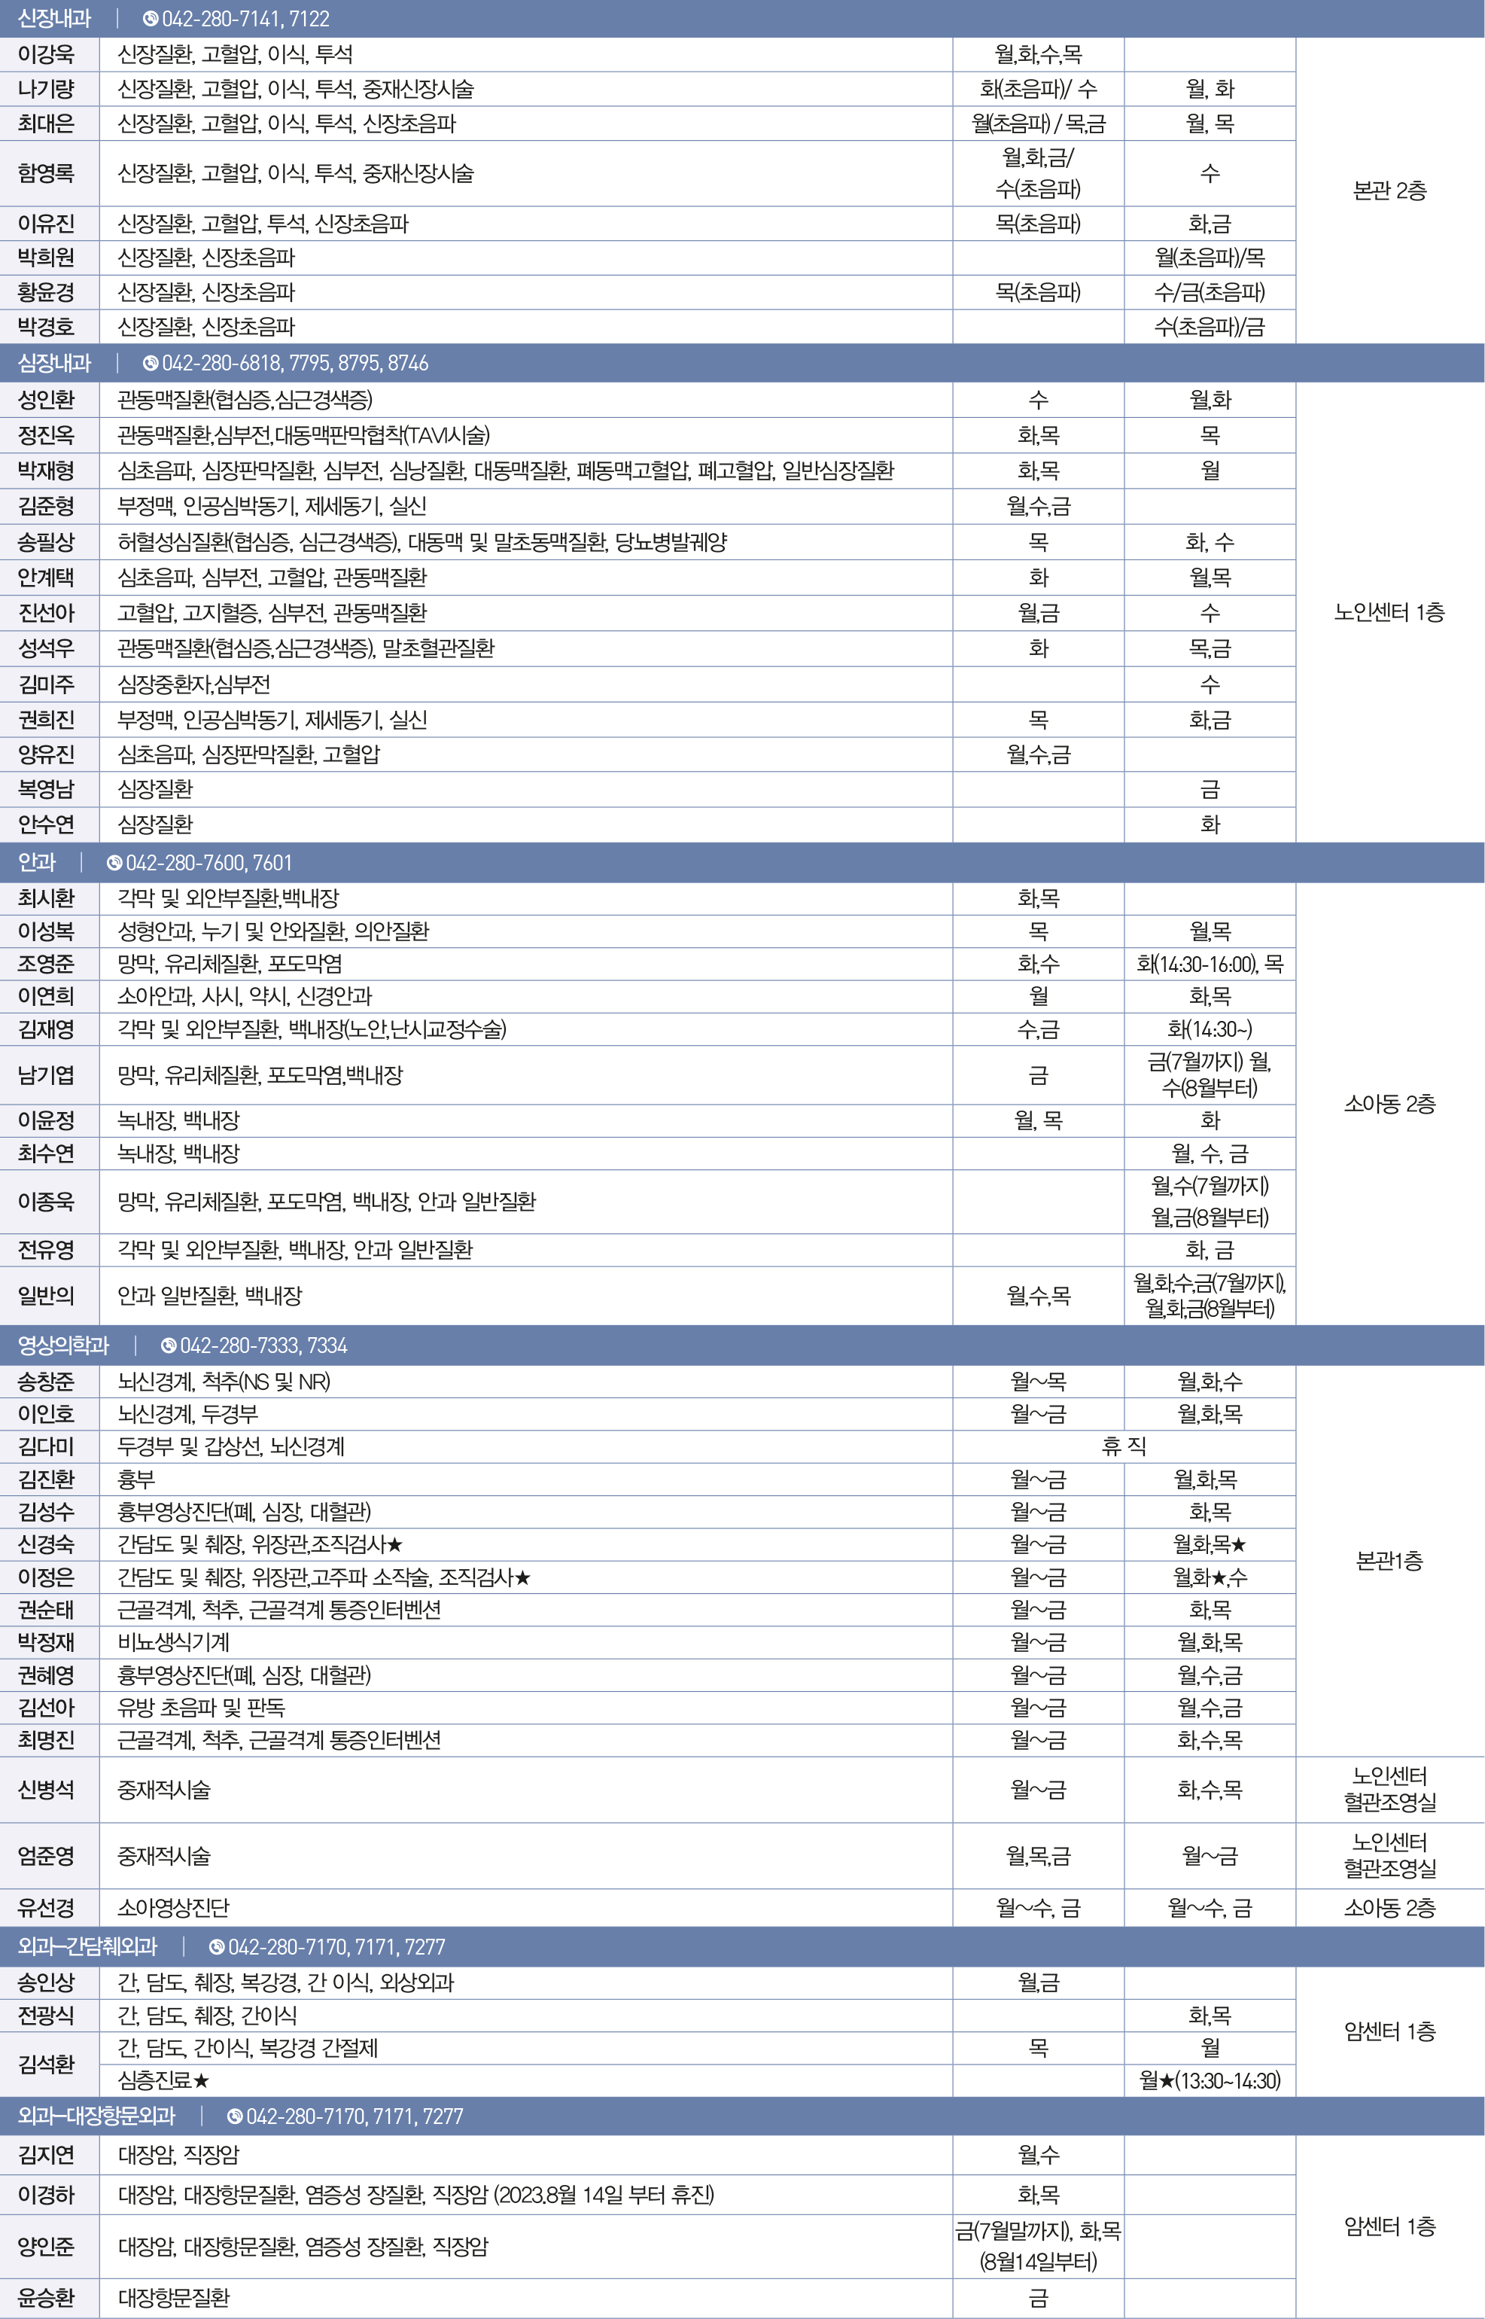Select doctor name 유선경
1485x2319 pixels.
point(45,1907)
